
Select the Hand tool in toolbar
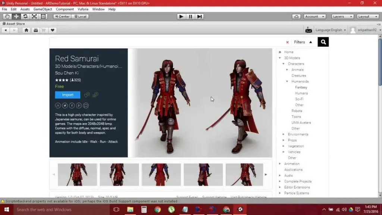click(x=7, y=16)
